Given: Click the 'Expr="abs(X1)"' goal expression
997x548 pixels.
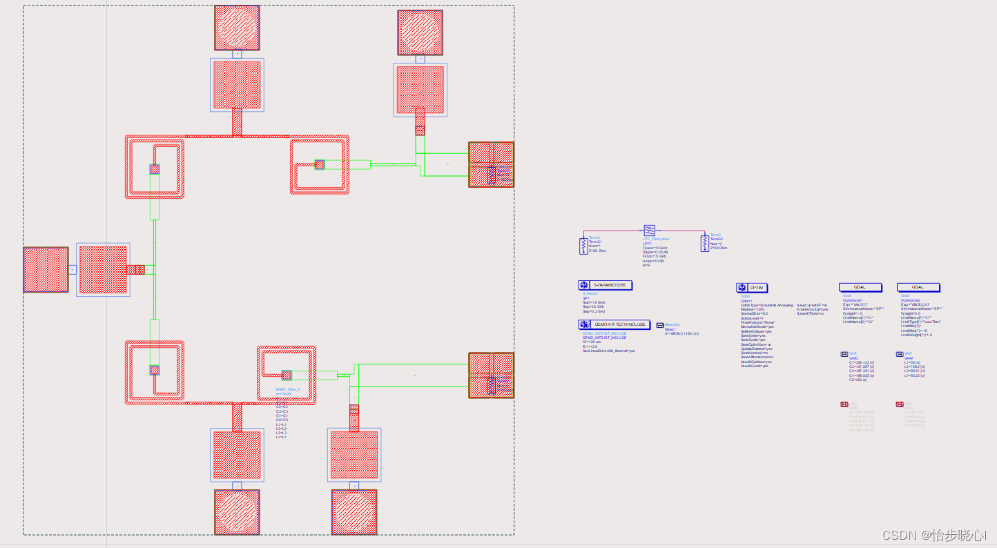Looking at the screenshot, I should pos(855,304).
